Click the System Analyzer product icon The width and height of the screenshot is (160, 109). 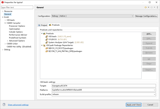(46, 42)
